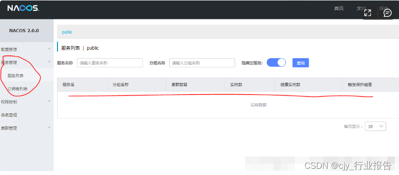Click the 每页显示 label
The image size is (399, 175).
click(x=353, y=127)
